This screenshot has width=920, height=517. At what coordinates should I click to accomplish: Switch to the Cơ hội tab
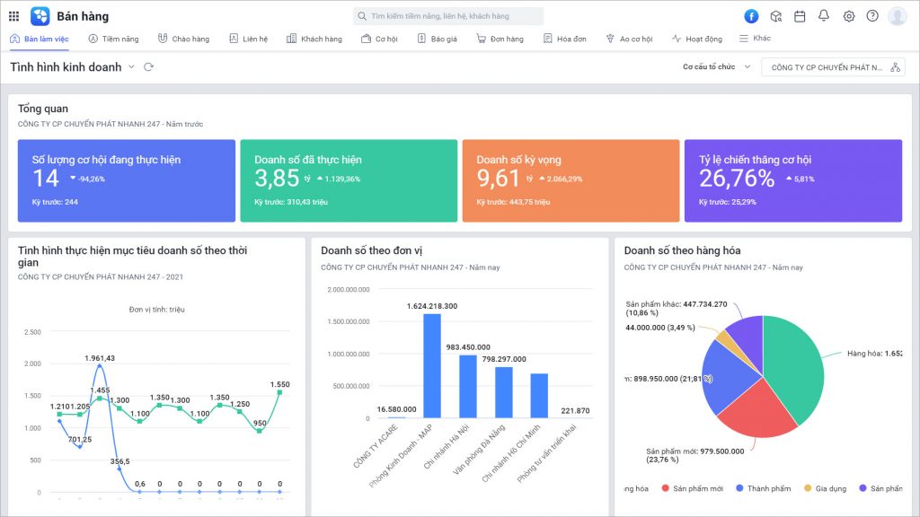[x=379, y=39]
